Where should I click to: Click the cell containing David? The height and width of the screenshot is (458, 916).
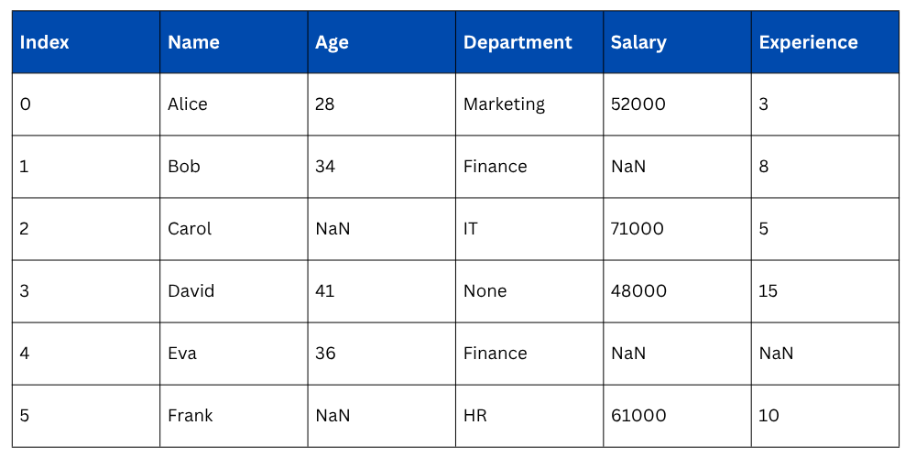[x=191, y=291]
